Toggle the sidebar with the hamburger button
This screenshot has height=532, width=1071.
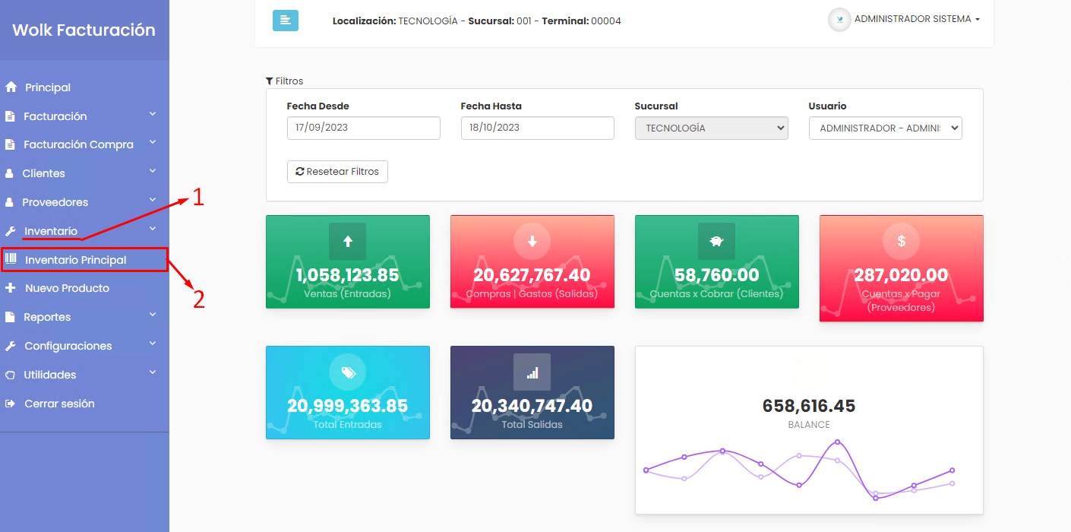(286, 21)
